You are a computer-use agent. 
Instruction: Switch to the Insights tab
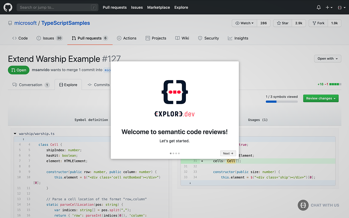pos(238,38)
